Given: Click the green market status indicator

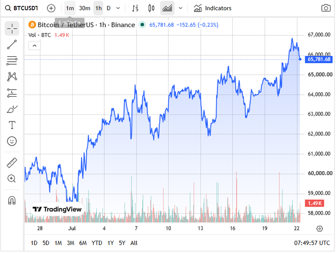Looking at the screenshot, I should (x=142, y=25).
